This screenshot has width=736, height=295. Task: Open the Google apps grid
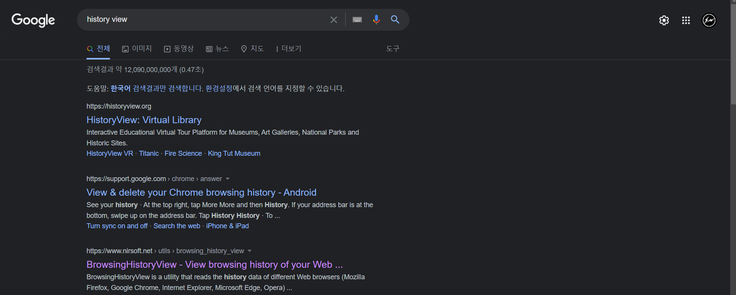click(x=686, y=20)
